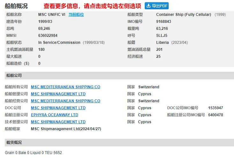Viewport: 234px width, 161px height.
Task: Select ship name text MSC UNIFIC VI
Action: point(52,15)
